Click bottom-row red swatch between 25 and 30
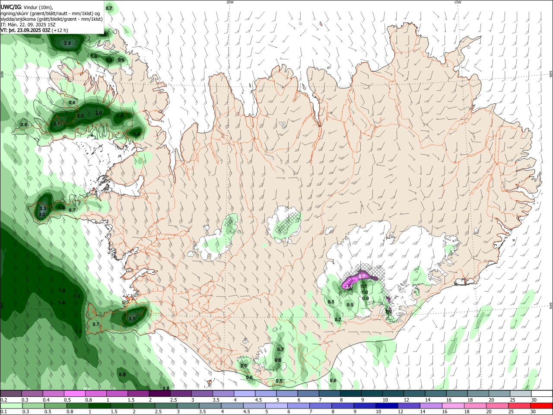553x415 pixels. [x=519, y=405]
